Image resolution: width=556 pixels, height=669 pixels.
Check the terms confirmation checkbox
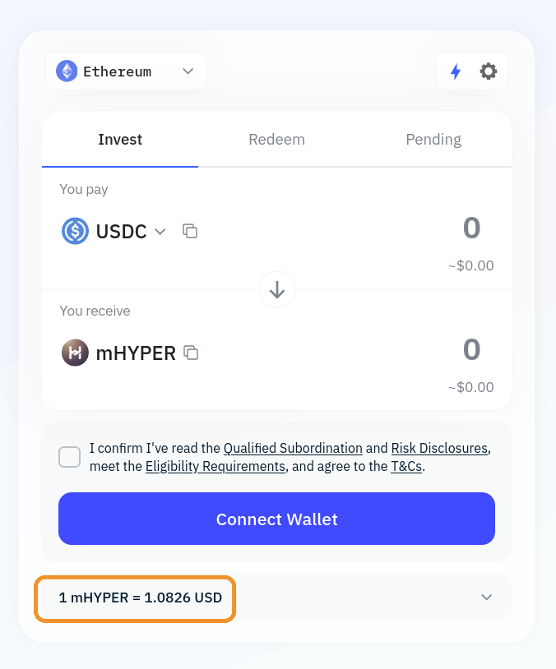[x=70, y=457]
